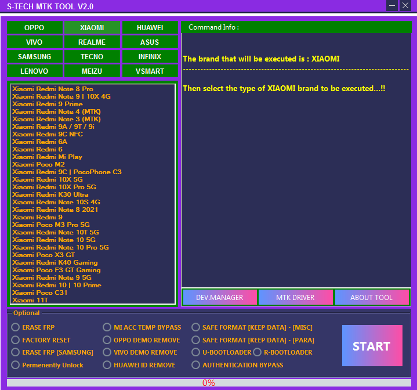Viewport: 417px width, 390px height.
Task: Choose ERASE FRP [SAMSUNG] option
Action: (52, 352)
